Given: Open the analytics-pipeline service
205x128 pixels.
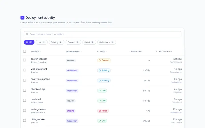Looking at the screenshot, I should [x=40, y=79].
